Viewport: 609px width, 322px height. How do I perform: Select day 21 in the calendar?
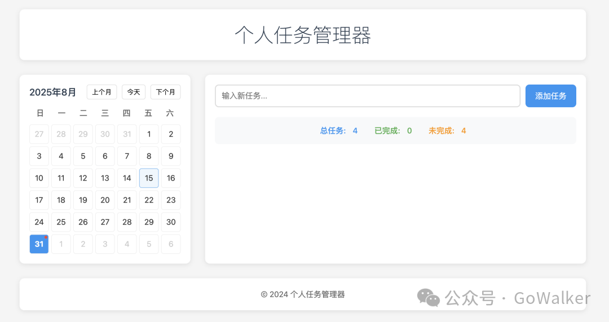(x=127, y=200)
